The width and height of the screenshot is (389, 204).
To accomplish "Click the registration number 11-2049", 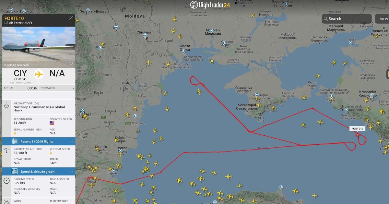I will tap(19, 123).
